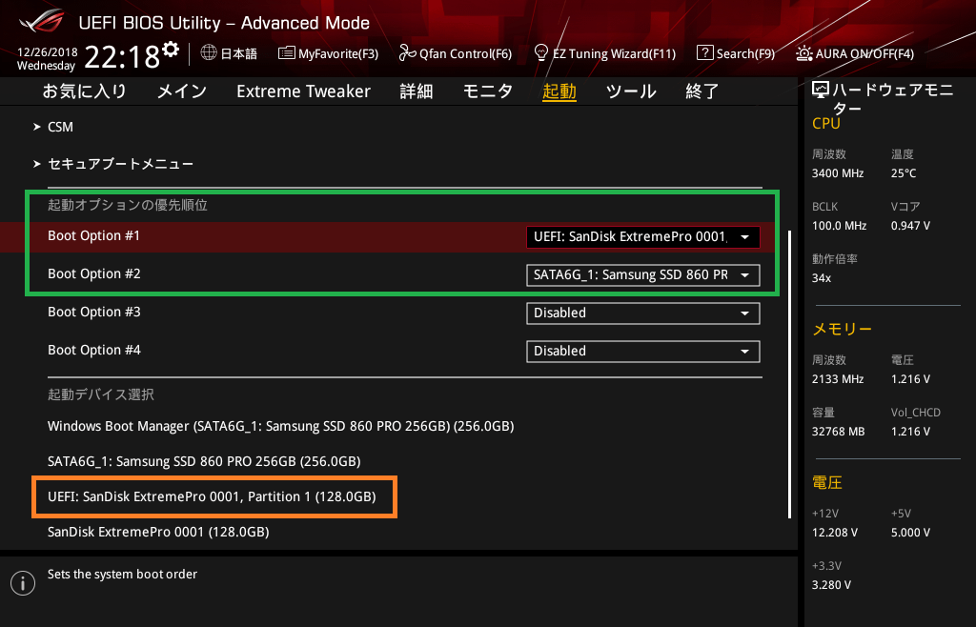
Task: Switch to 詳細 tab
Action: click(417, 91)
